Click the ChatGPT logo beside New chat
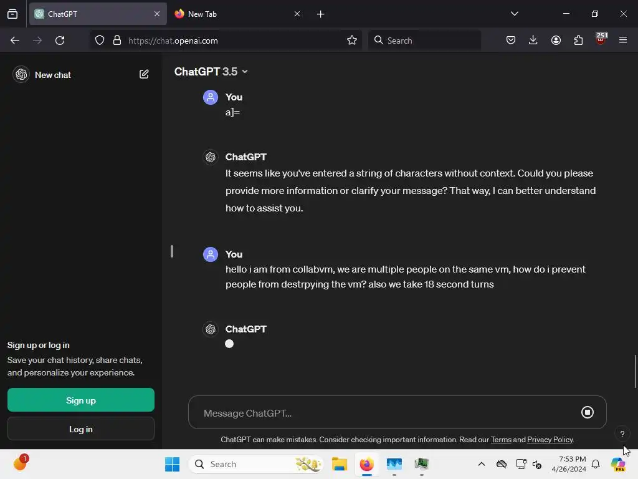The width and height of the screenshot is (638, 479). click(x=21, y=75)
